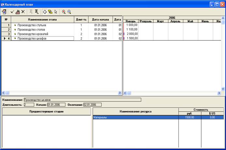This screenshot has width=226, height=150.
Task: Click the Апрель month header
Action: click(175, 21)
